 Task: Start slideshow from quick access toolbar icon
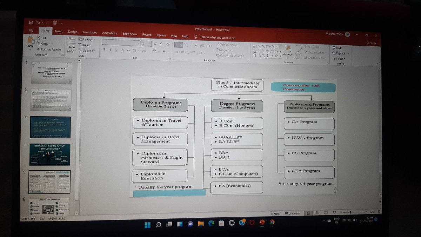[55, 23]
